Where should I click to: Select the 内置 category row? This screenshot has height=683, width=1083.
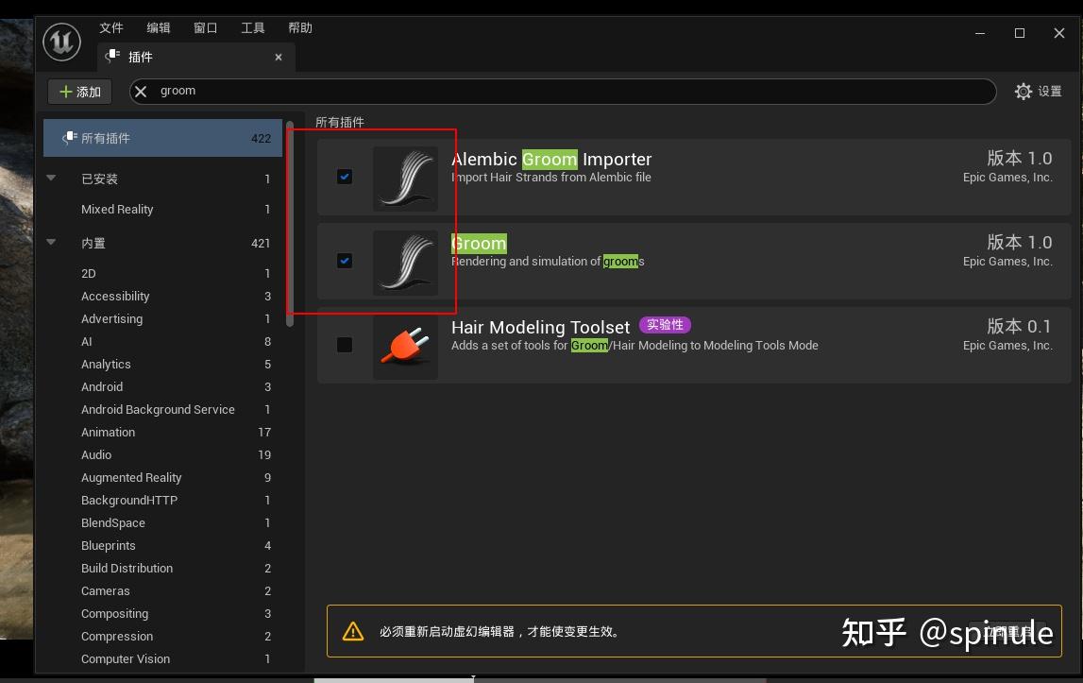click(x=163, y=244)
